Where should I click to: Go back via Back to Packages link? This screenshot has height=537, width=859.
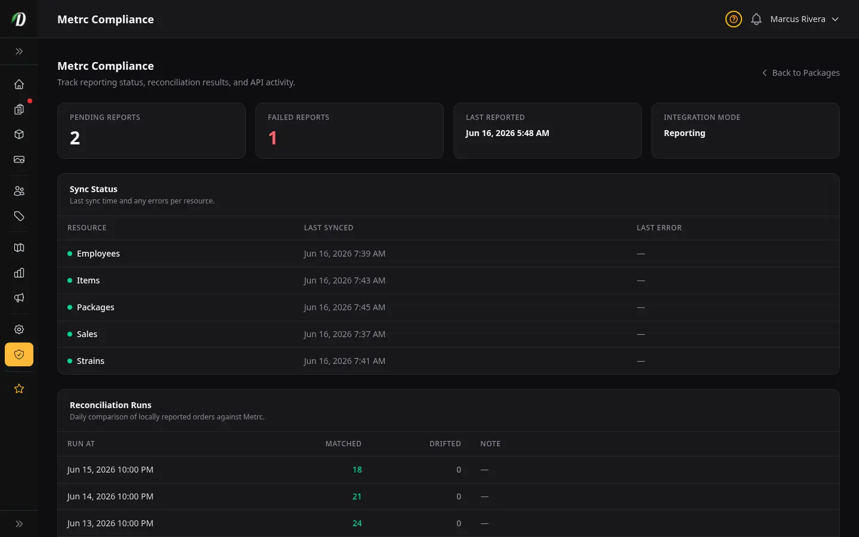point(801,73)
